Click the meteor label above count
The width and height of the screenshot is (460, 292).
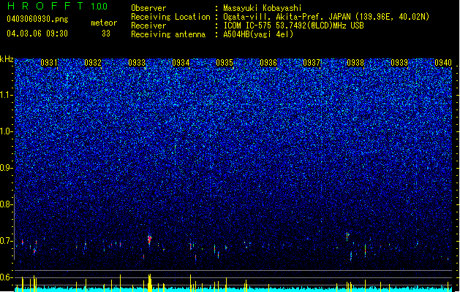click(x=104, y=23)
